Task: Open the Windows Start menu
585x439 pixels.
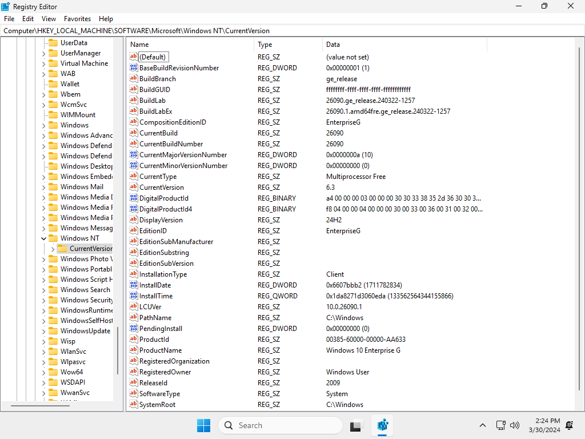Action: pos(204,425)
